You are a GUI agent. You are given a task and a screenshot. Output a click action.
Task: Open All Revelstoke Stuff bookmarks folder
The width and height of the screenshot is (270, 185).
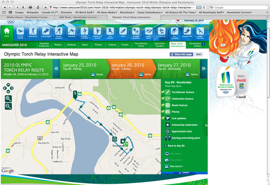(211, 13)
